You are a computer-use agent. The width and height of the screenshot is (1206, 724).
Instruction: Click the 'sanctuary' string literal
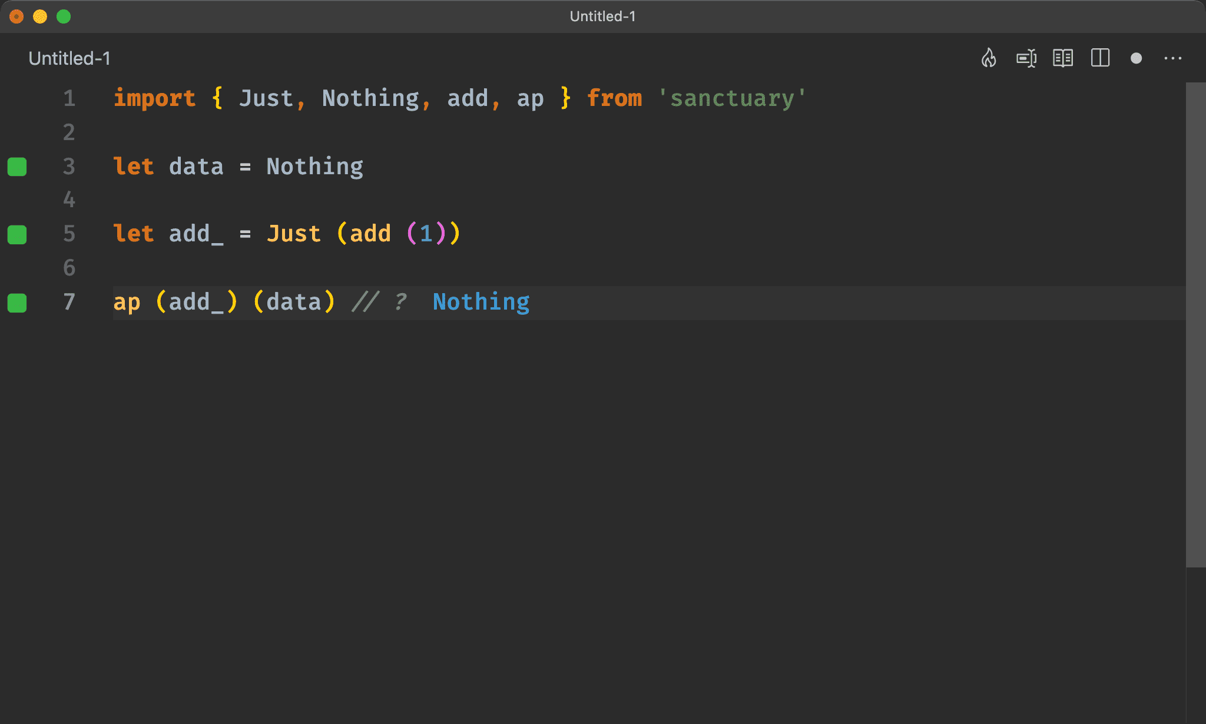732,98
